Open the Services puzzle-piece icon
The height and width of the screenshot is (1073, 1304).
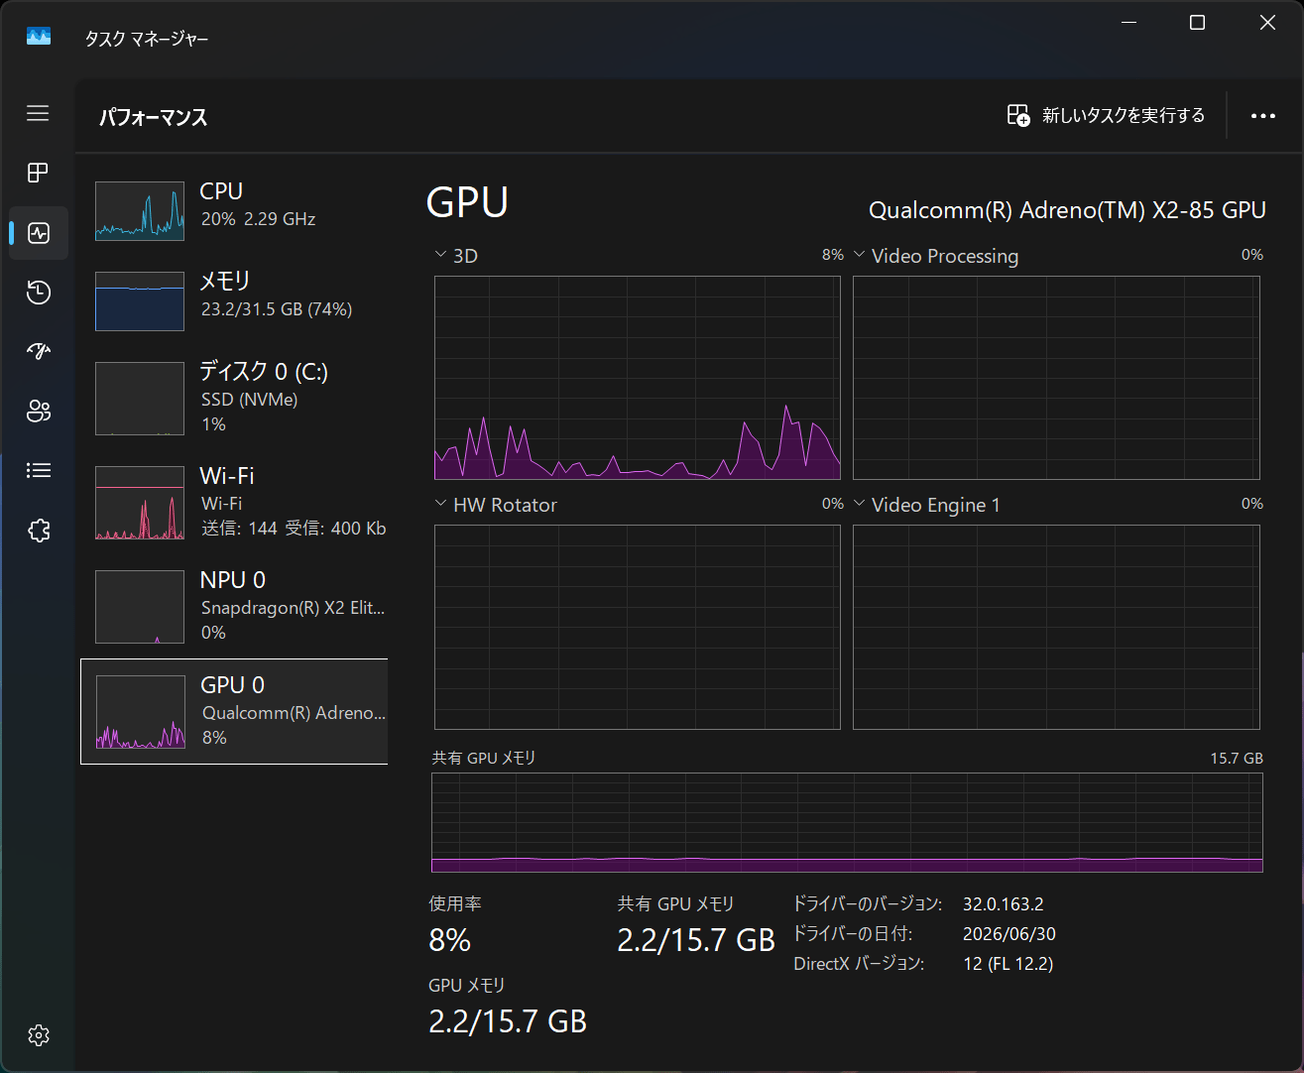click(x=39, y=531)
